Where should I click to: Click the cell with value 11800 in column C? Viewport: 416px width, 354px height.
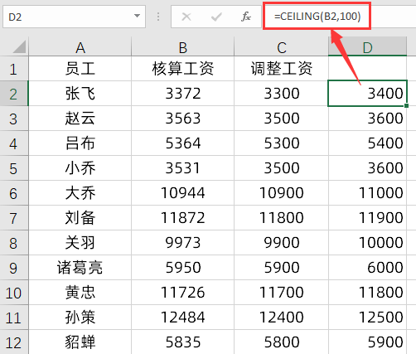click(281, 218)
